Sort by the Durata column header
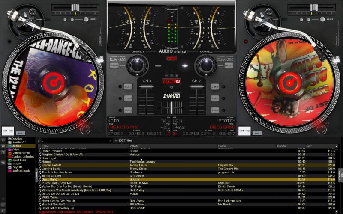 pos(291,146)
